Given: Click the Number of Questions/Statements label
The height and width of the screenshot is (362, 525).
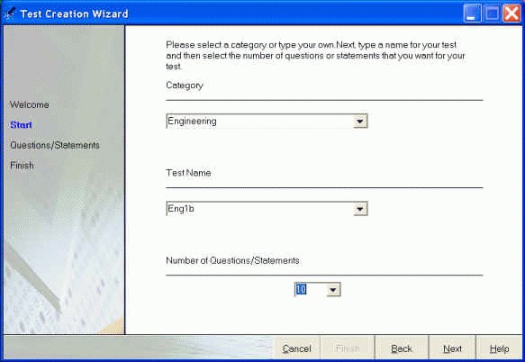Looking at the screenshot, I should point(232,260).
